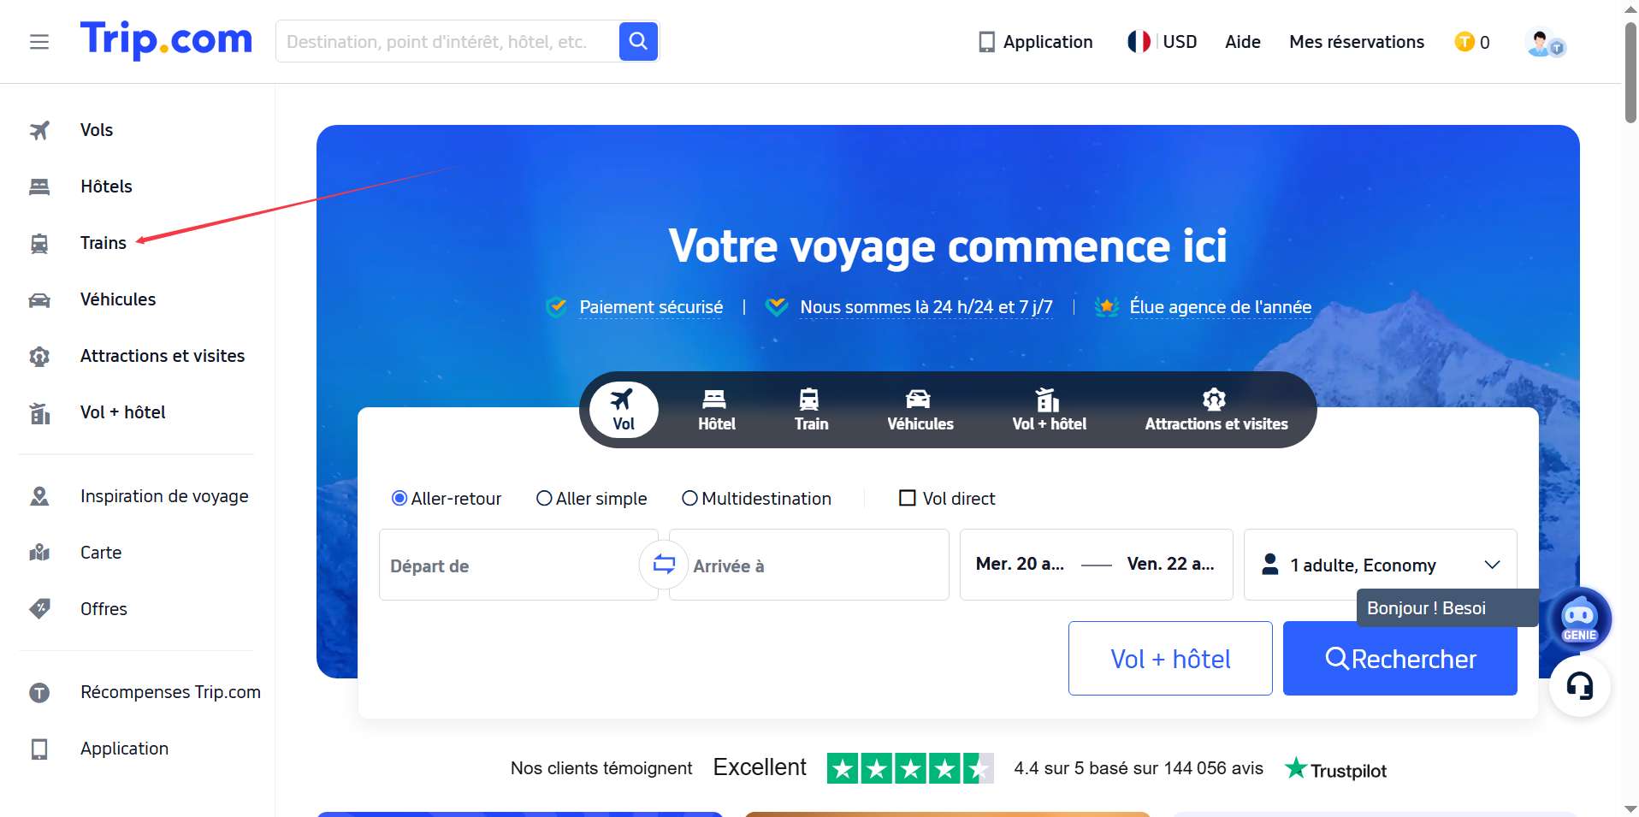Click the building icon beside Vol + hôtel in sidebar
The image size is (1639, 817).
[39, 413]
